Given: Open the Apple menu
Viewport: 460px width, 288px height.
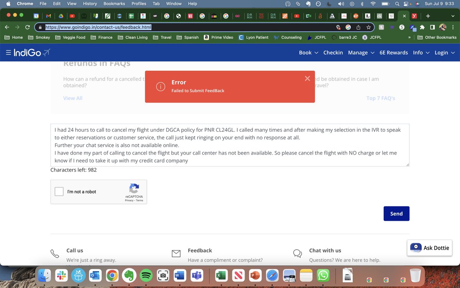Looking at the screenshot, I should coord(8,4).
